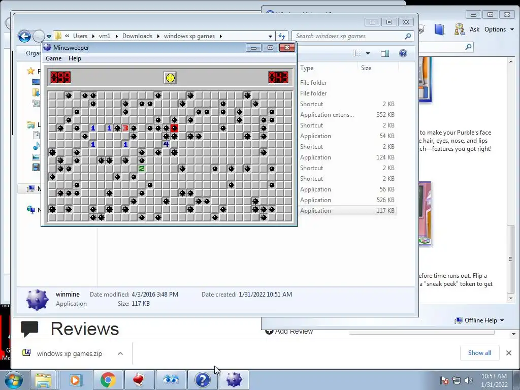The width and height of the screenshot is (520, 390).
Task: Switch to Hearts game on taskbar
Action: [139, 380]
